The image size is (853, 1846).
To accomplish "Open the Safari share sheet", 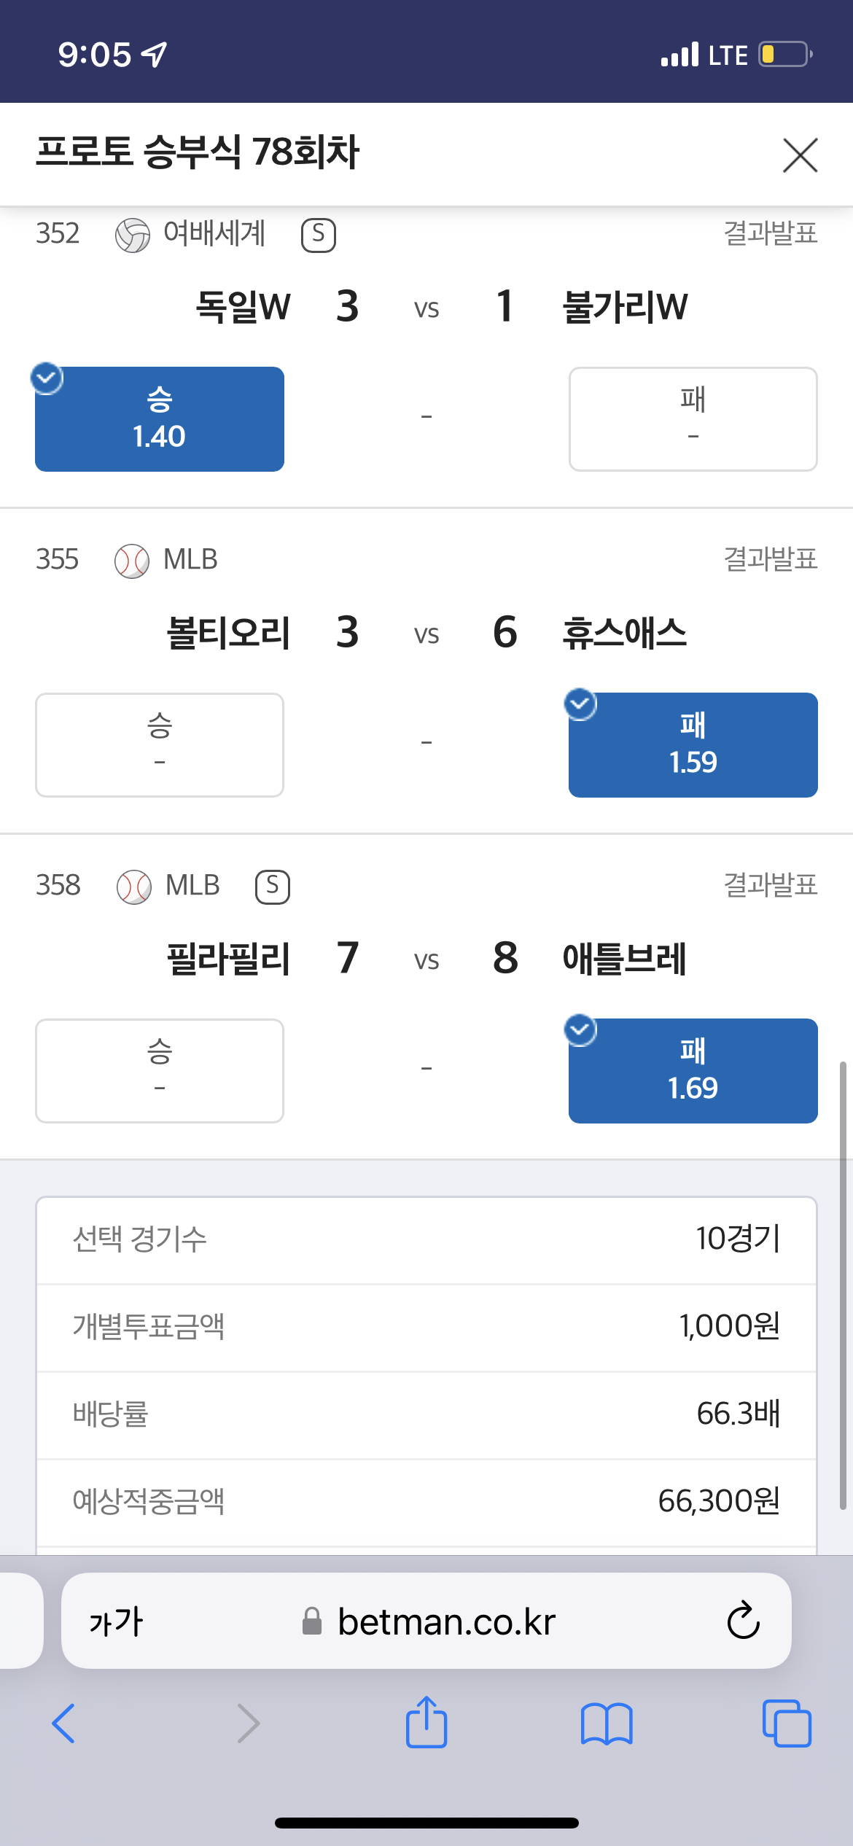I will (x=426, y=1722).
